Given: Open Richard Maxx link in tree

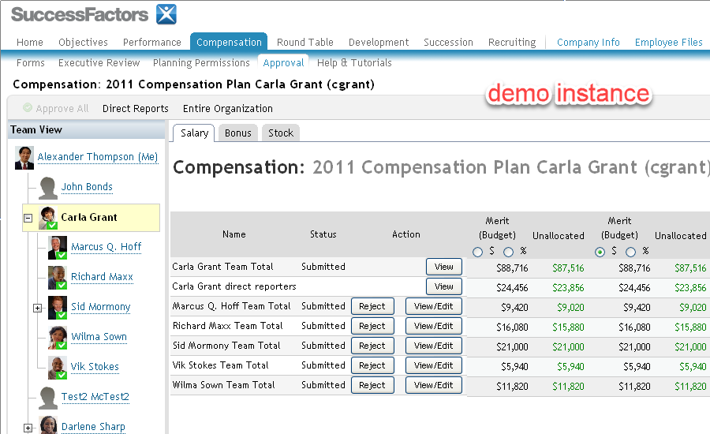Looking at the screenshot, I should (102, 277).
